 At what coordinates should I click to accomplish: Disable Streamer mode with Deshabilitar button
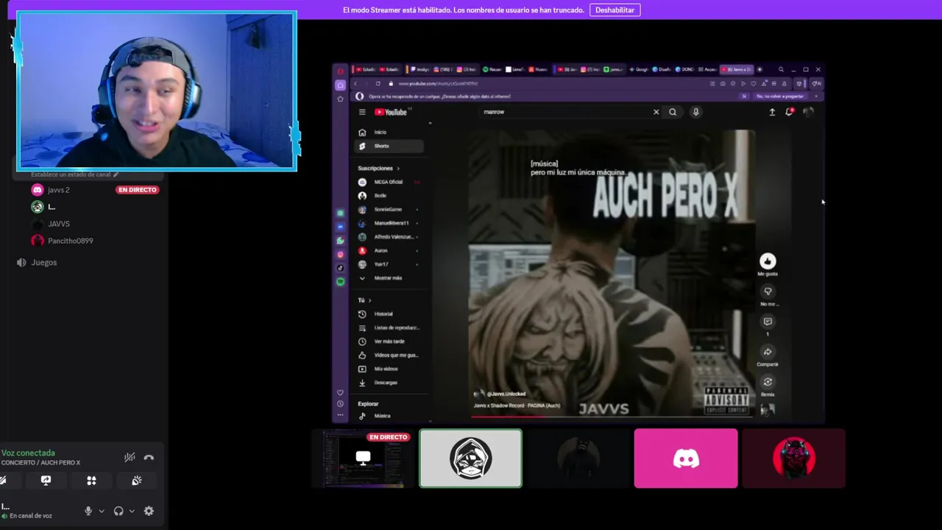(x=615, y=10)
